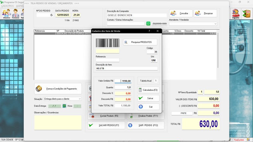Open the Clientes toolbar icon
The width and height of the screenshot is (253, 142).
[6, 14]
